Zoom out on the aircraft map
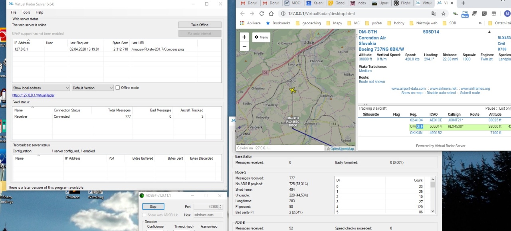Screen dimensions: 511x231 click(x=244, y=46)
